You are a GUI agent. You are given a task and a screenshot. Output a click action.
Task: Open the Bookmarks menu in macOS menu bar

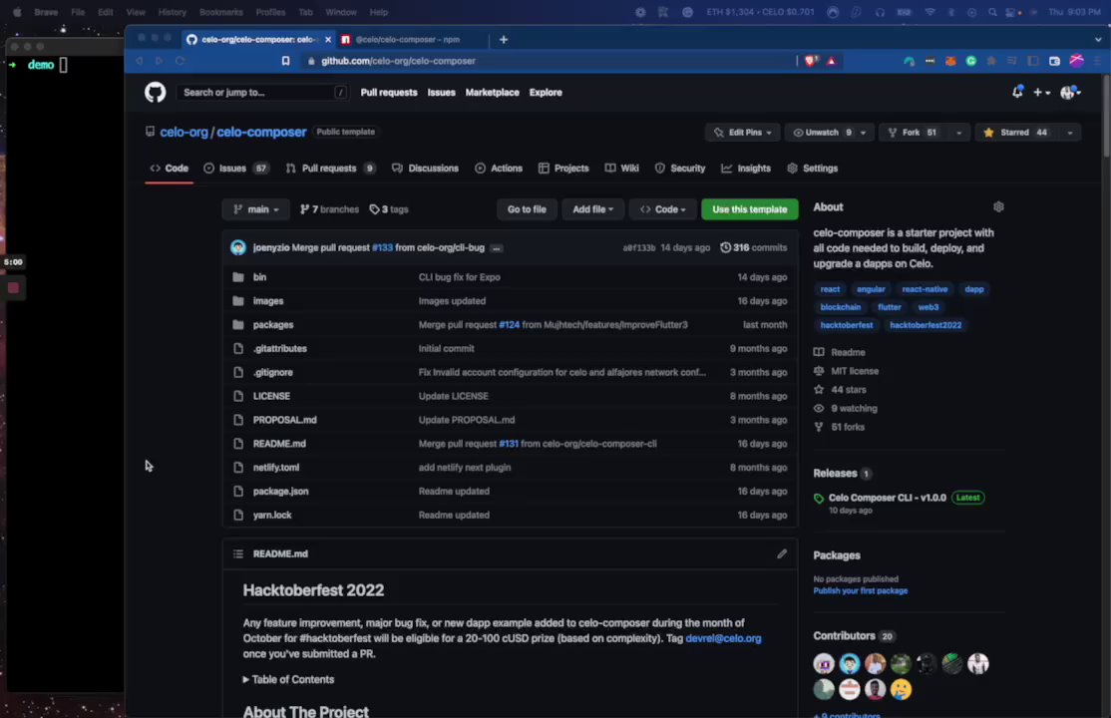tap(220, 12)
